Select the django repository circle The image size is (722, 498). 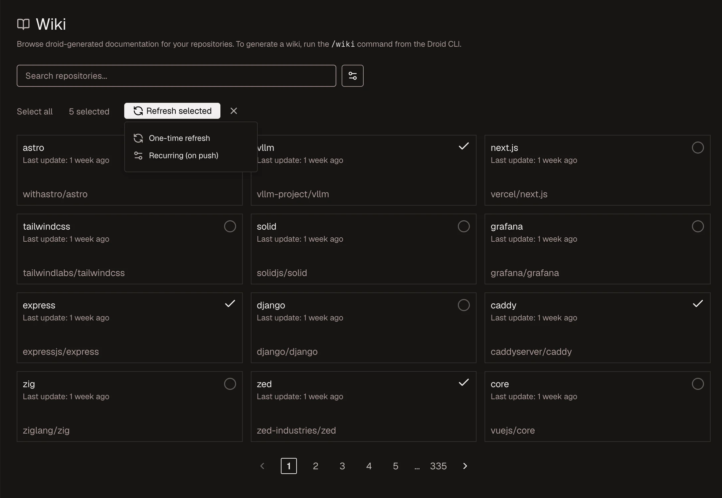point(464,305)
